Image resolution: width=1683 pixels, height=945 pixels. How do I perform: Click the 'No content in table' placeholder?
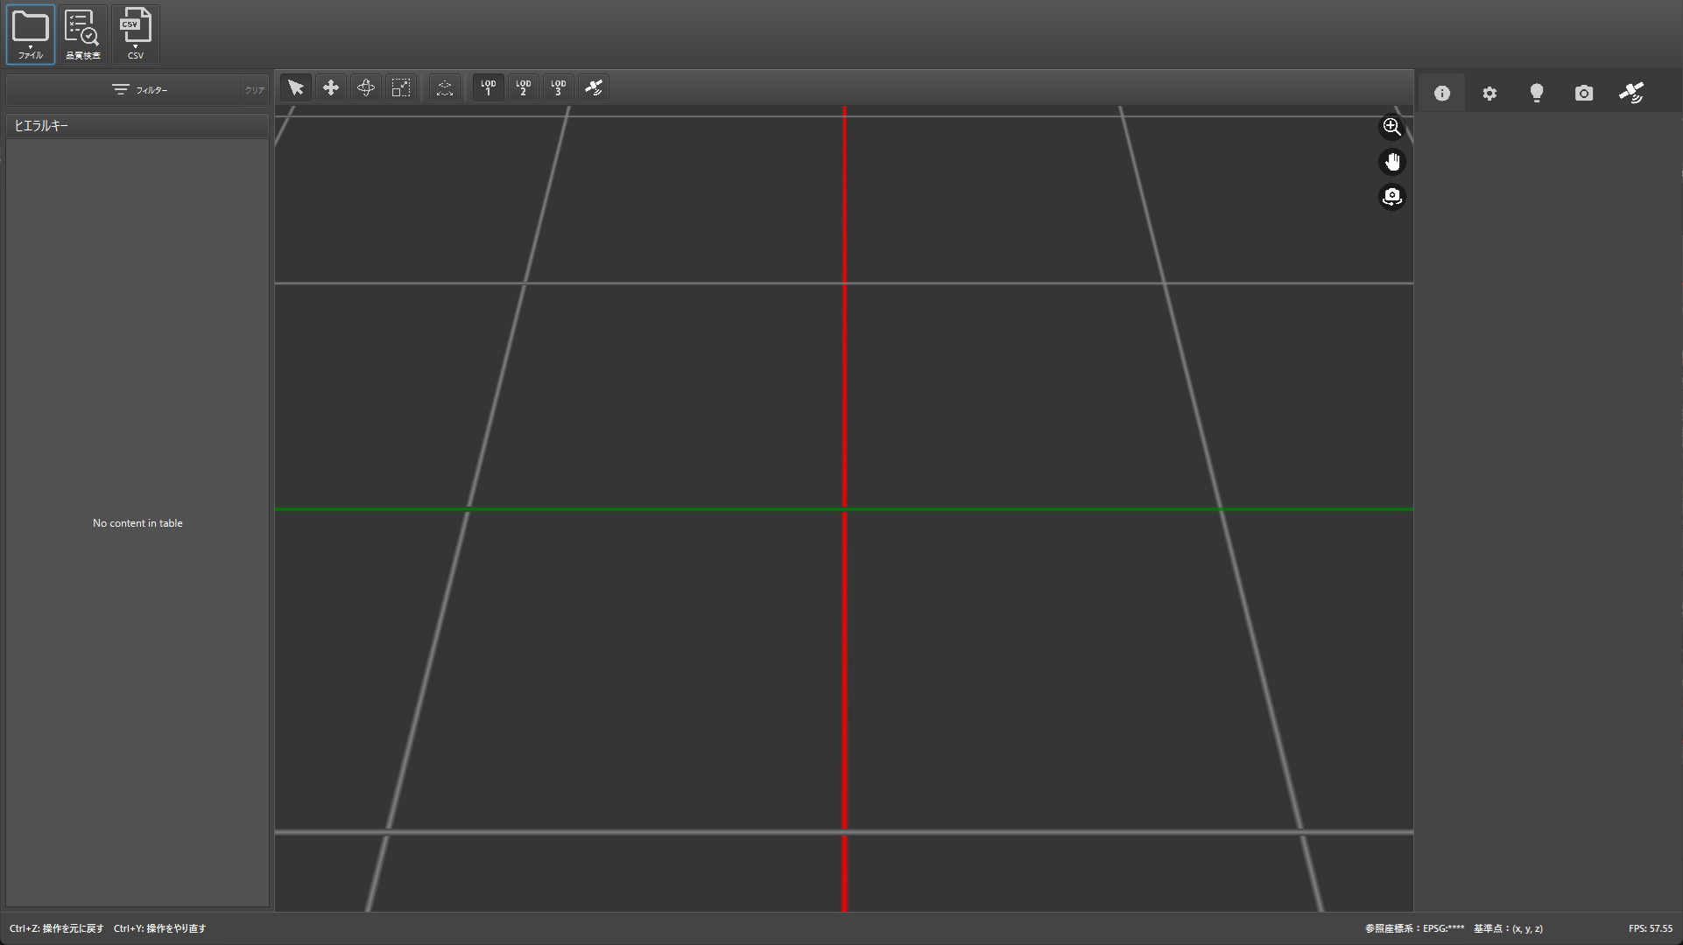[x=137, y=523]
